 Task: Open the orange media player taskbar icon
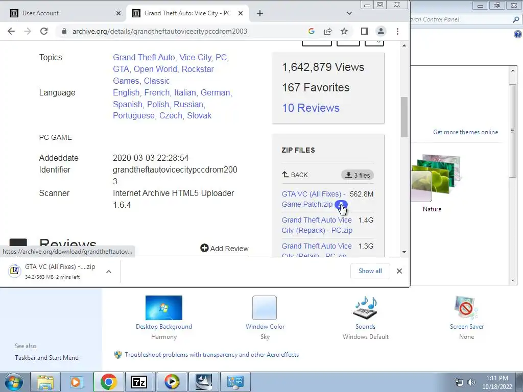pos(77,382)
